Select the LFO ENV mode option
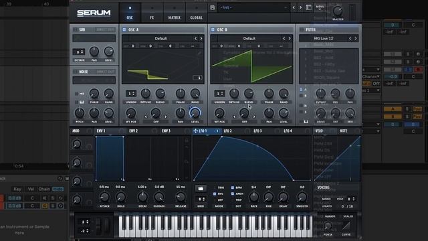 (219, 193)
